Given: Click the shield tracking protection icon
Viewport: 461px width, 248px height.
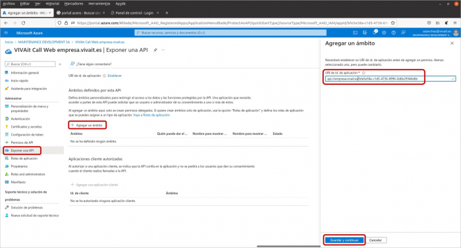Looking at the screenshot, I should tap(60, 23).
